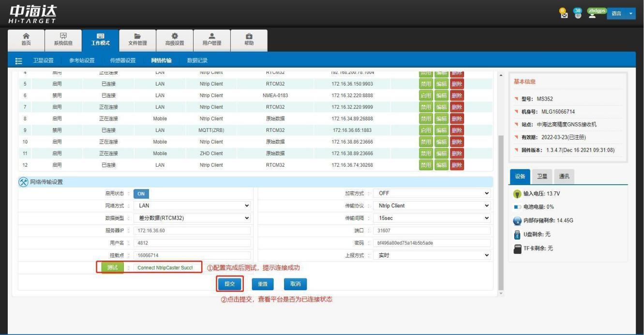This screenshot has height=335, width=644.
Task: Click the zhdgps user account icon
Action: pos(592,14)
